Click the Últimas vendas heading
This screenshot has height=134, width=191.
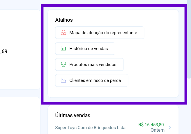point(72,115)
